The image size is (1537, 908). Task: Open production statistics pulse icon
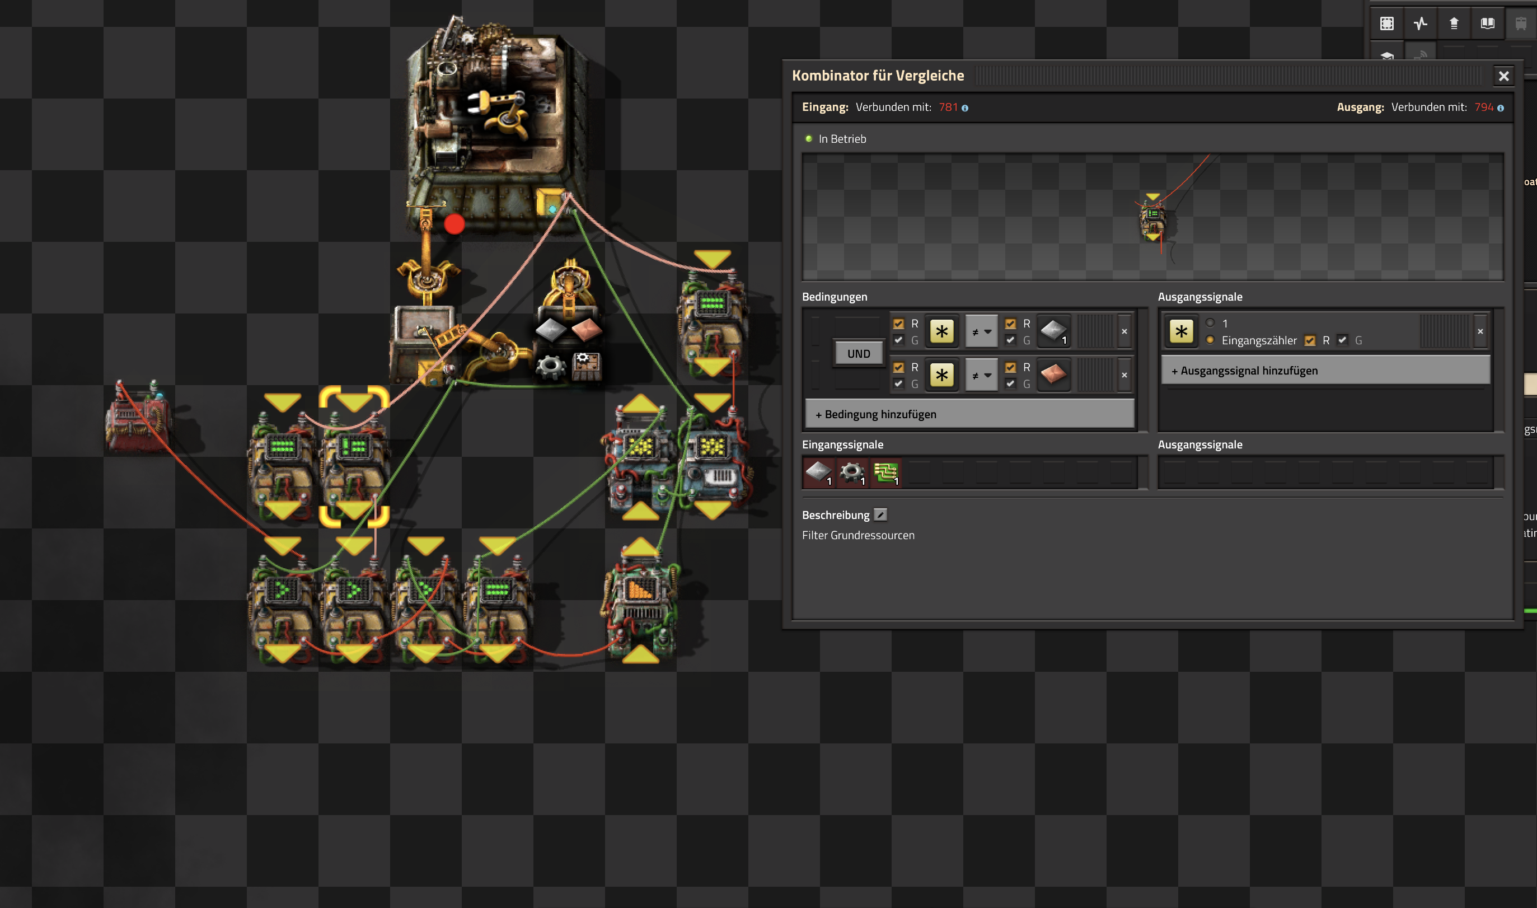point(1420,24)
